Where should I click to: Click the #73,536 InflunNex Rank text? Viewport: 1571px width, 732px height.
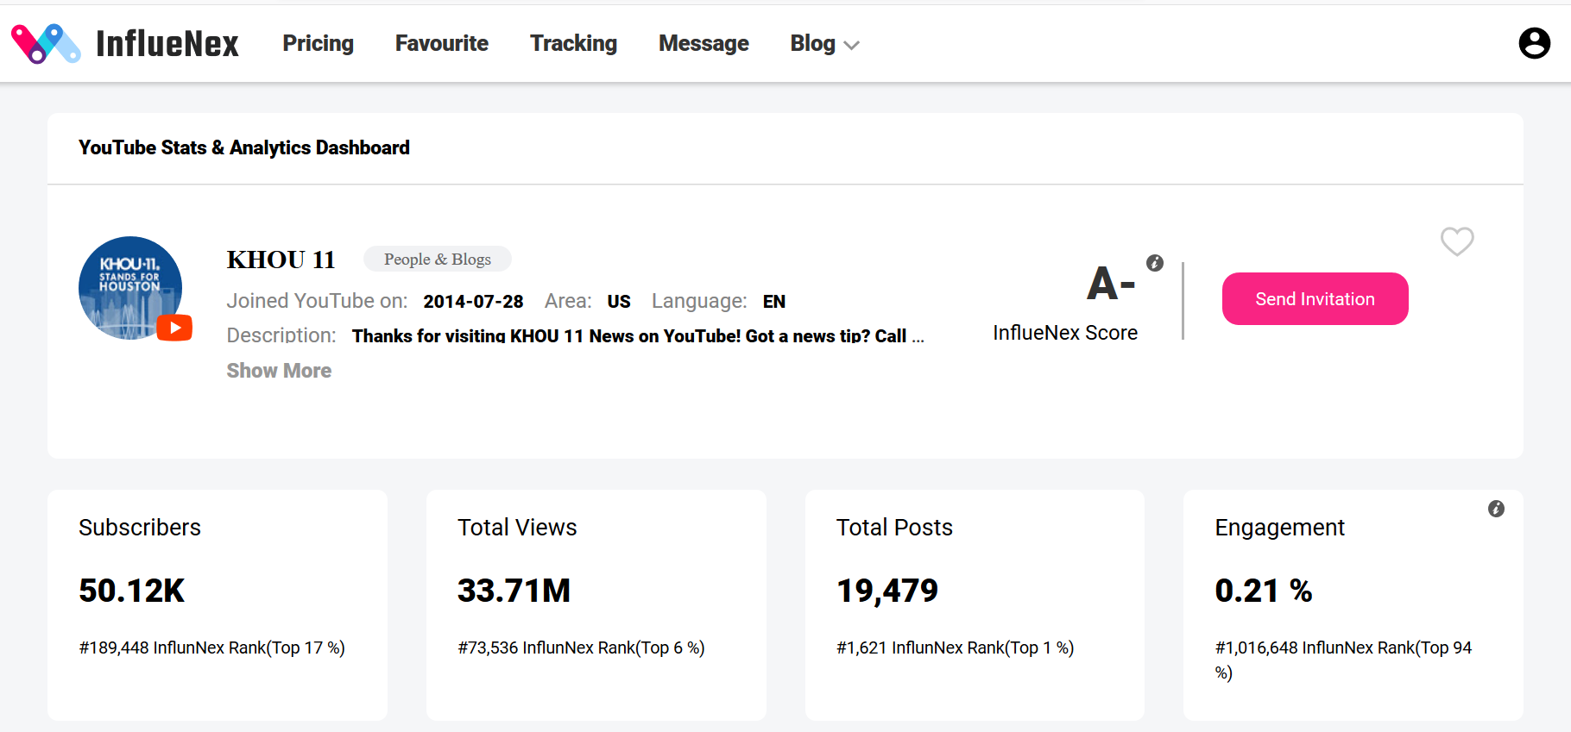(581, 648)
